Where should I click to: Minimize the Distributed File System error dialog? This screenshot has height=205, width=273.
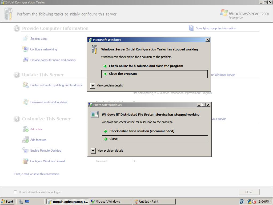(x=199, y=105)
